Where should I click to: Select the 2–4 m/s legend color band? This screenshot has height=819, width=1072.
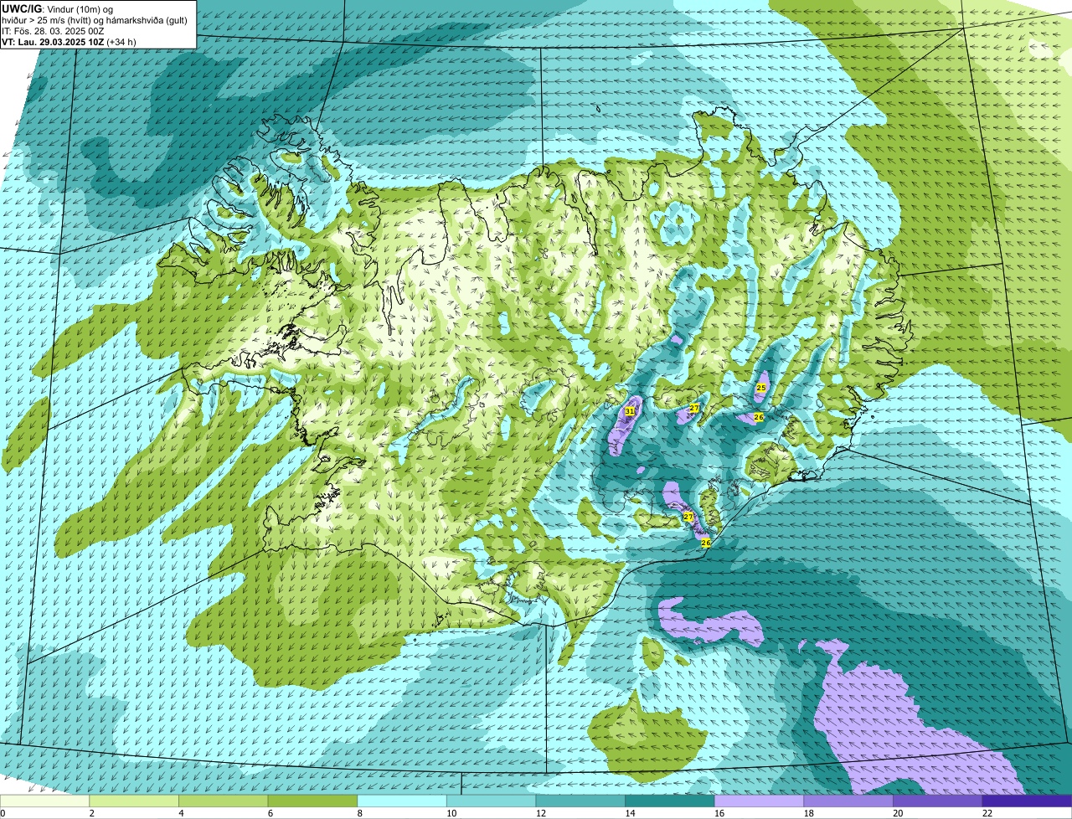(134, 801)
